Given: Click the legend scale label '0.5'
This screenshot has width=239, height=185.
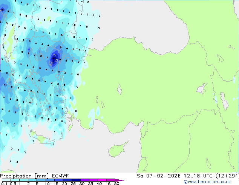Looking at the screenshot, I should 13,183.
